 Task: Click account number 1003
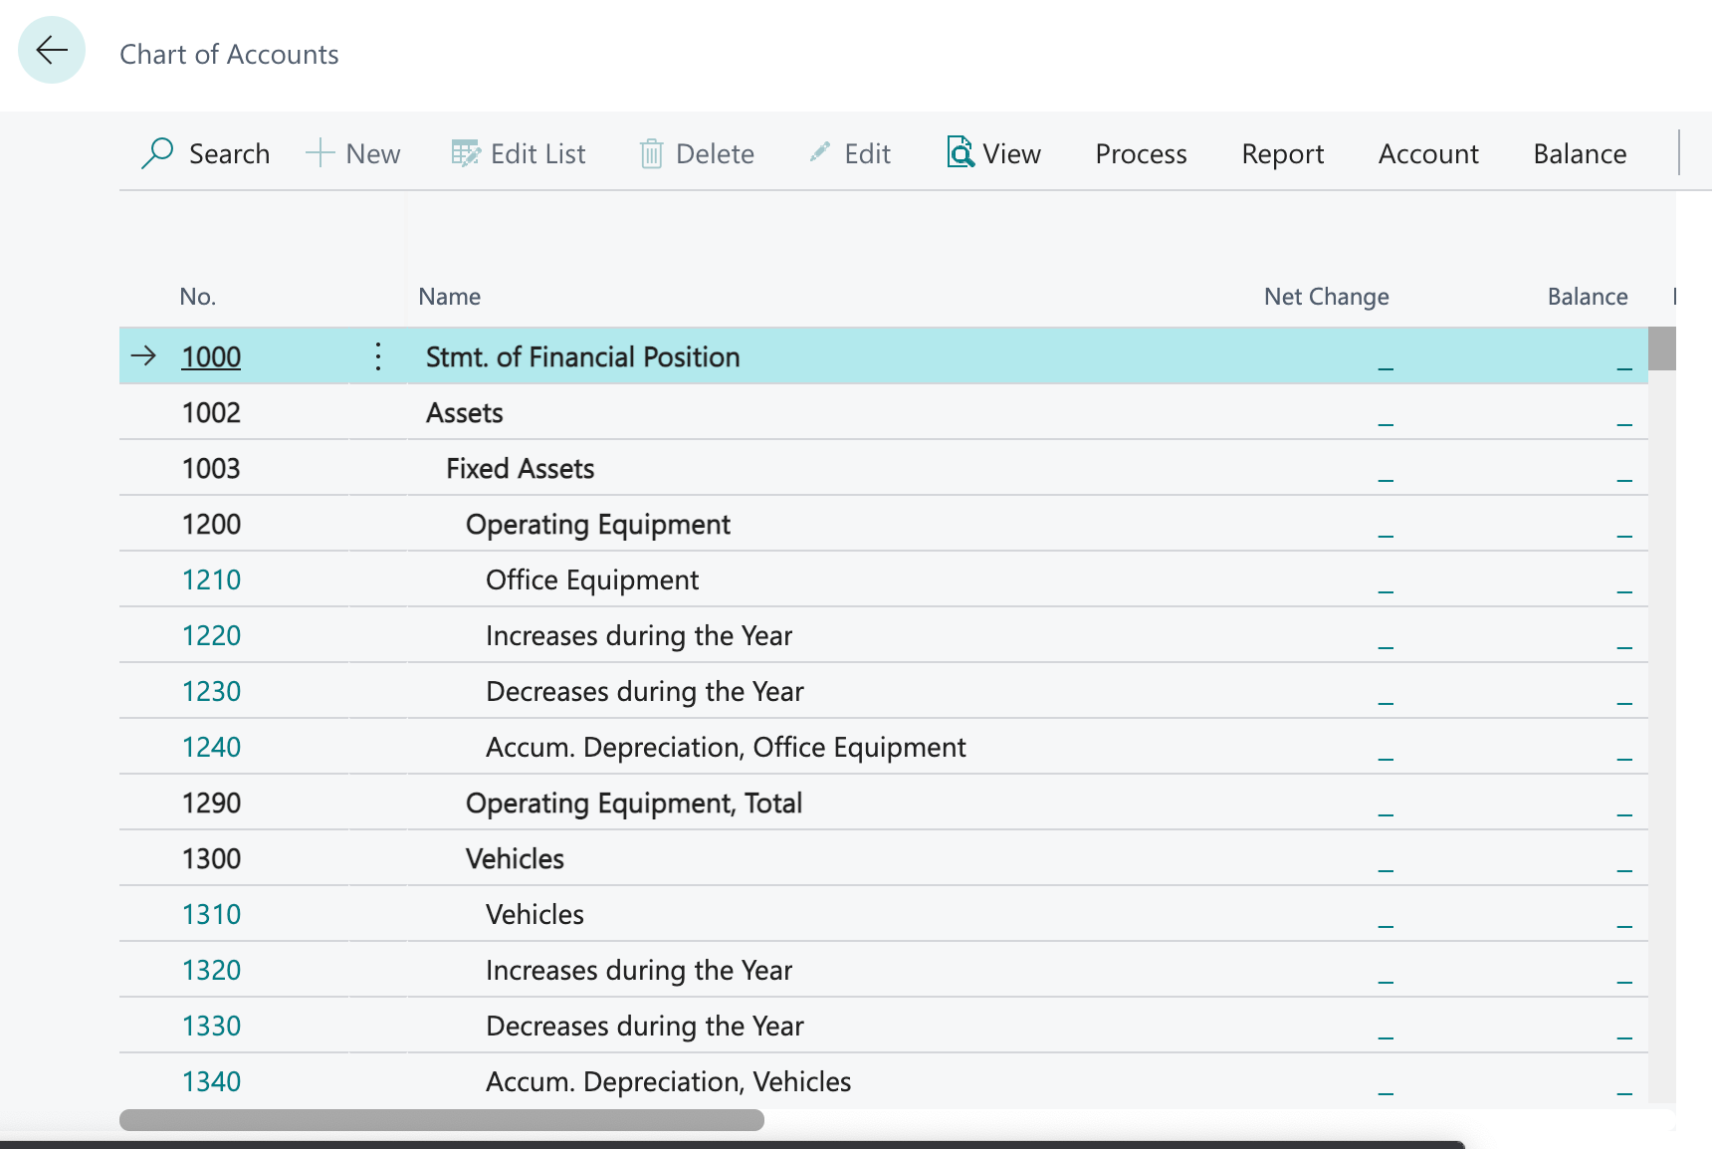(211, 468)
